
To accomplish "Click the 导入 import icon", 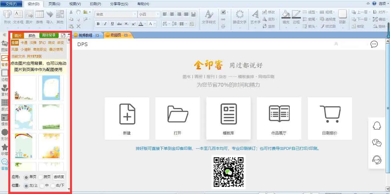I will click(x=50, y=17).
